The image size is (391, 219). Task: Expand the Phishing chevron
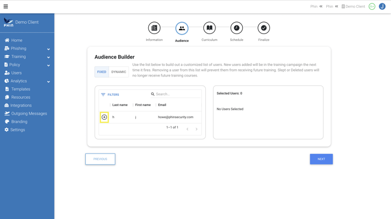pyautogui.click(x=48, y=49)
